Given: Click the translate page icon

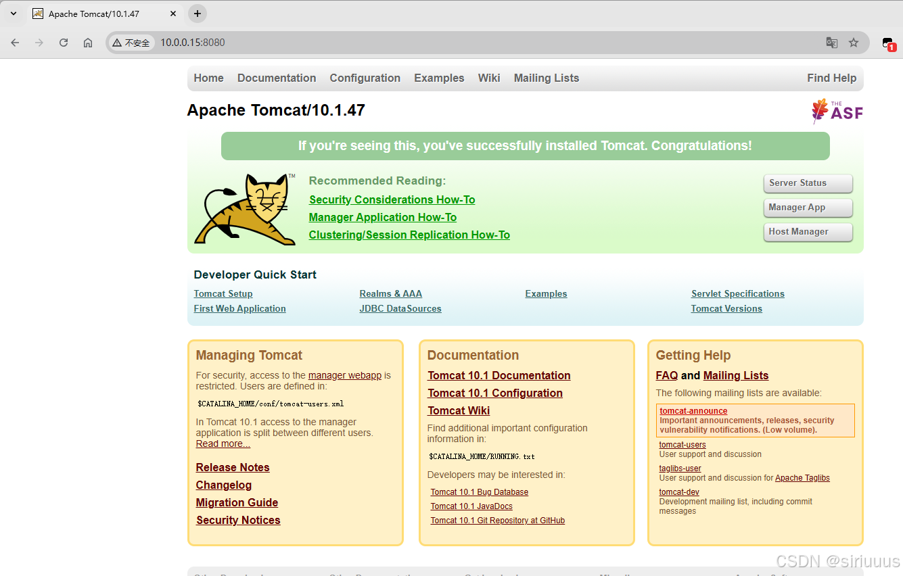Looking at the screenshot, I should click(832, 43).
